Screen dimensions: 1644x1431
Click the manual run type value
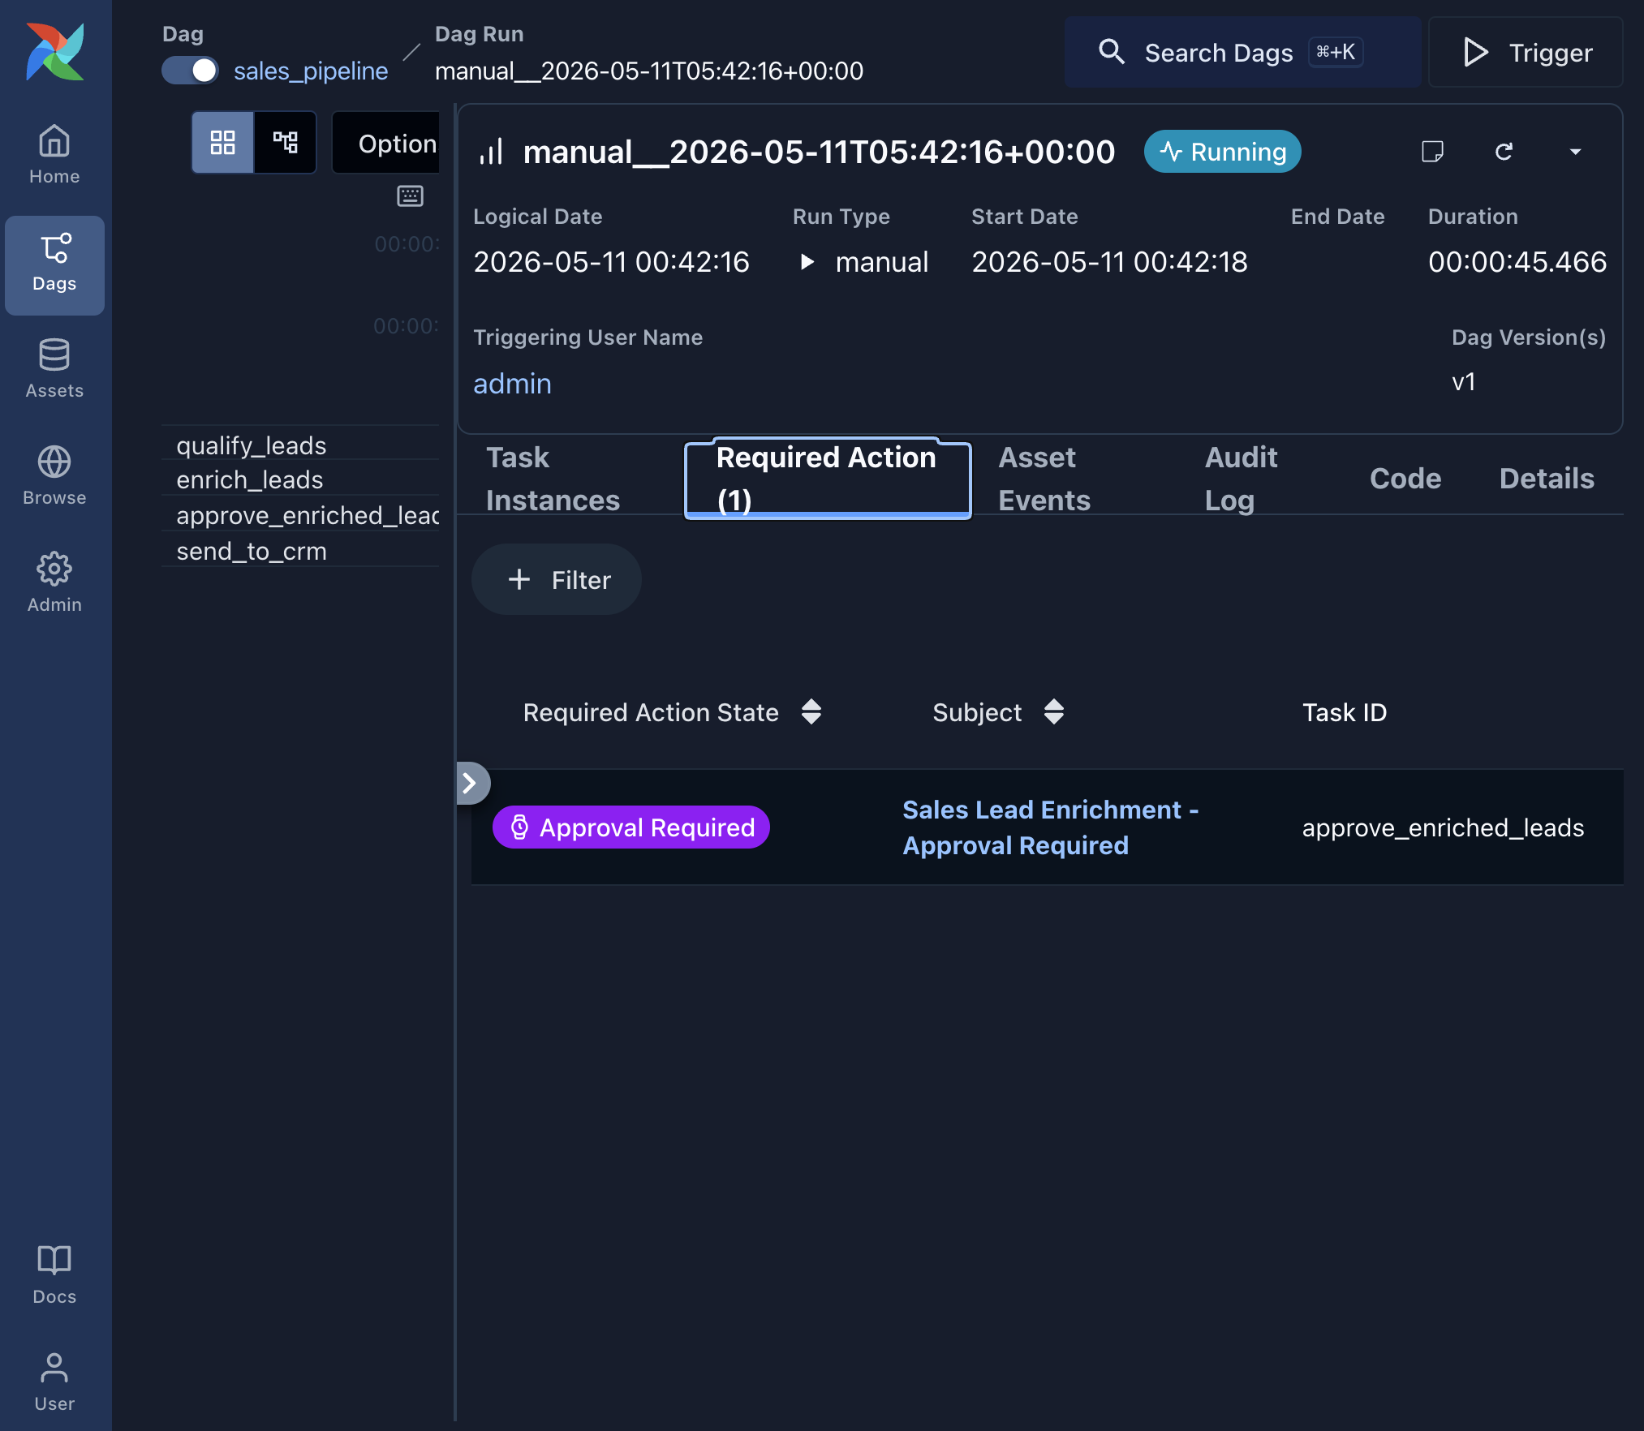881,262
